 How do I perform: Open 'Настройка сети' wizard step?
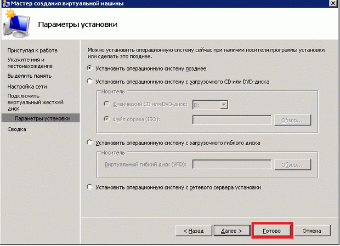point(27,87)
